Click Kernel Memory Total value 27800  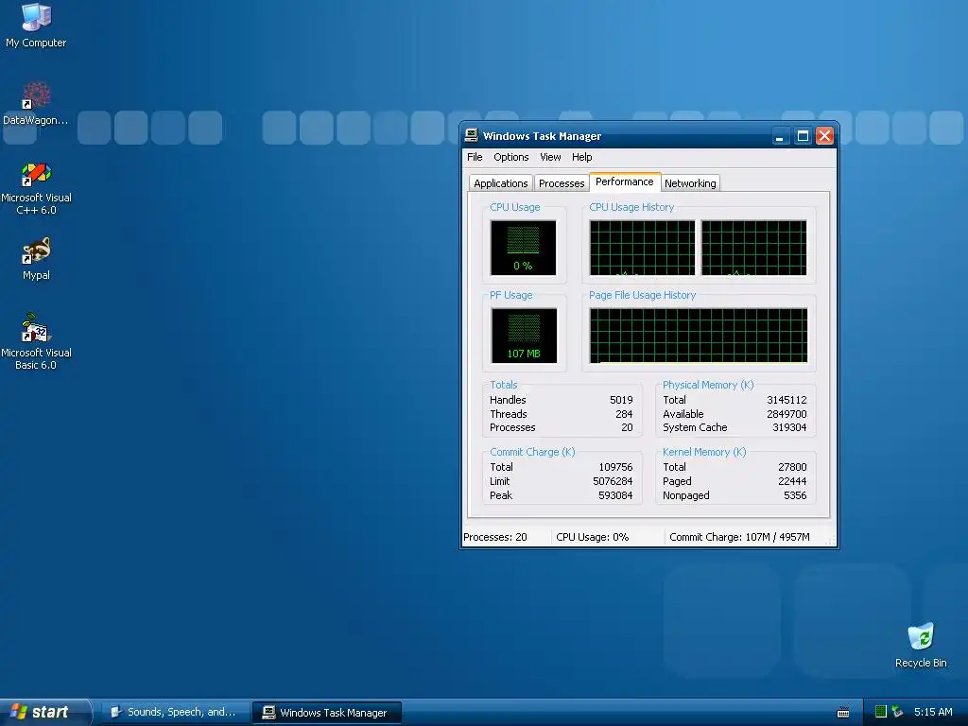click(x=792, y=467)
